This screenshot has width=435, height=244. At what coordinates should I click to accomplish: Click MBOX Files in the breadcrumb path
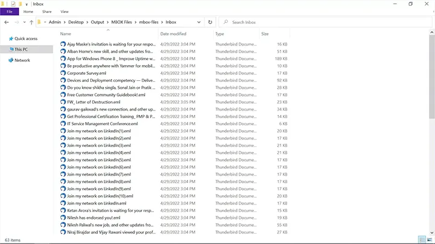121,22
